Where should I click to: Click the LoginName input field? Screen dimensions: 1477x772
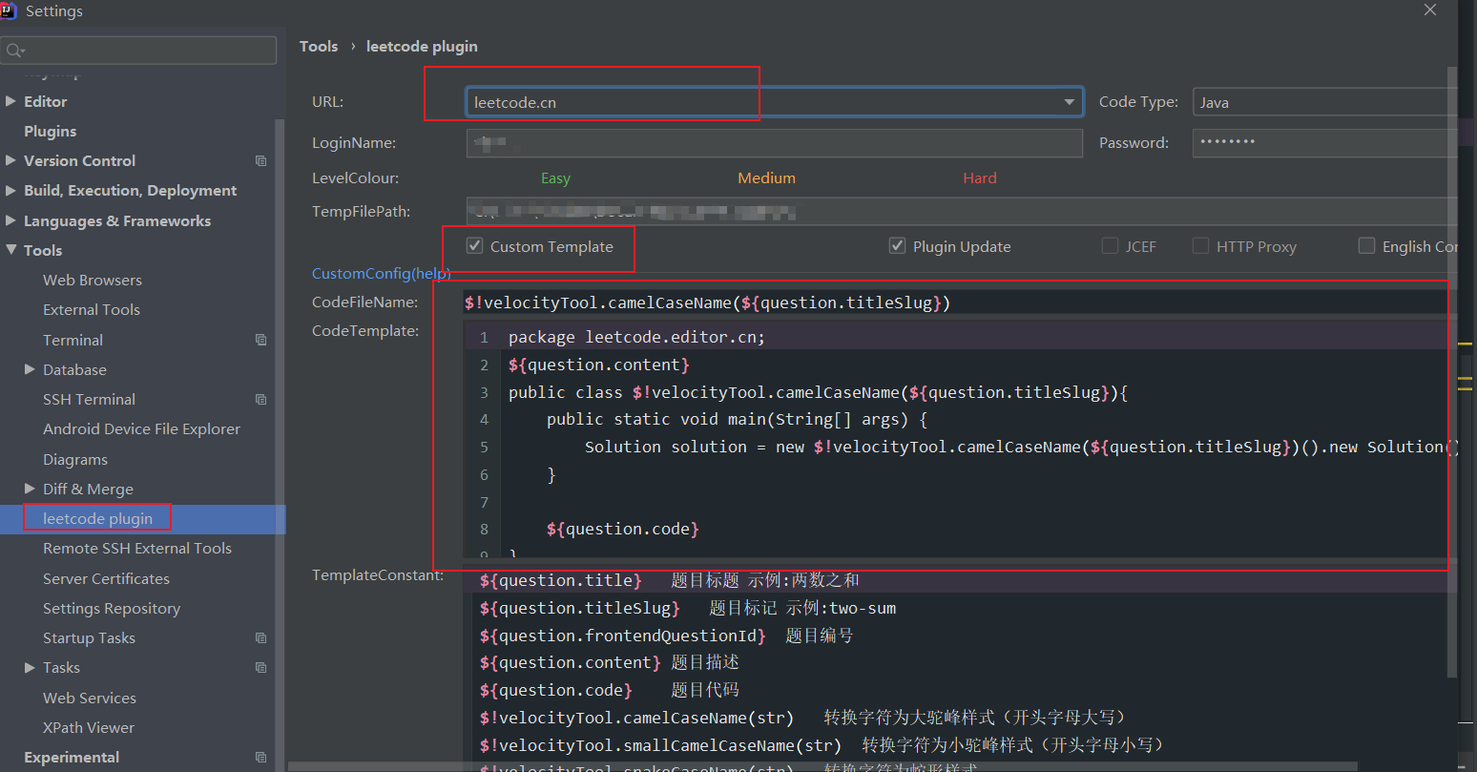tap(775, 143)
